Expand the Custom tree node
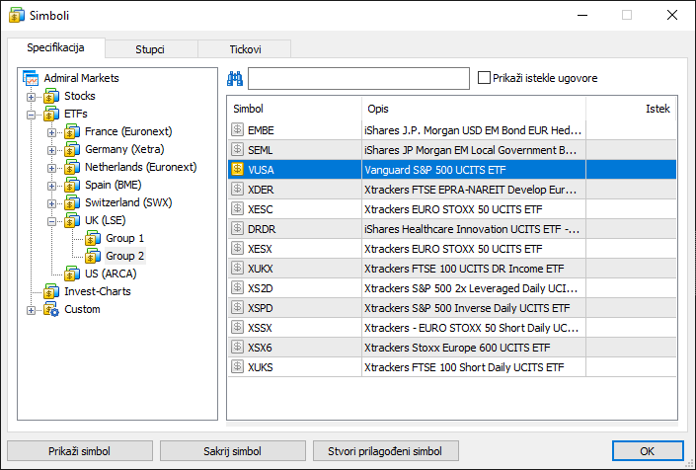 point(31,310)
